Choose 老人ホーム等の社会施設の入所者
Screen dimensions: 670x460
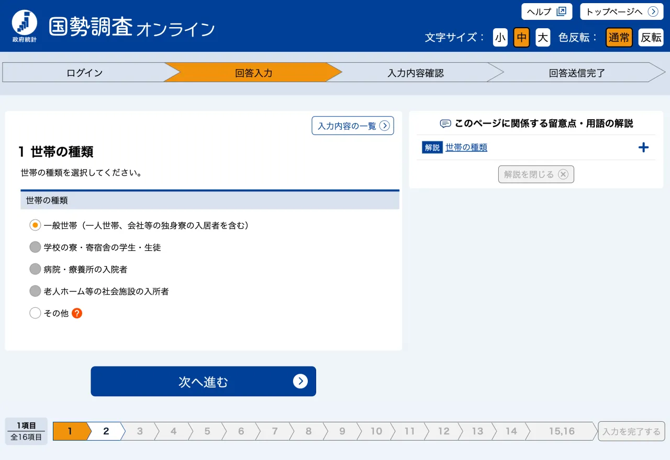point(35,291)
